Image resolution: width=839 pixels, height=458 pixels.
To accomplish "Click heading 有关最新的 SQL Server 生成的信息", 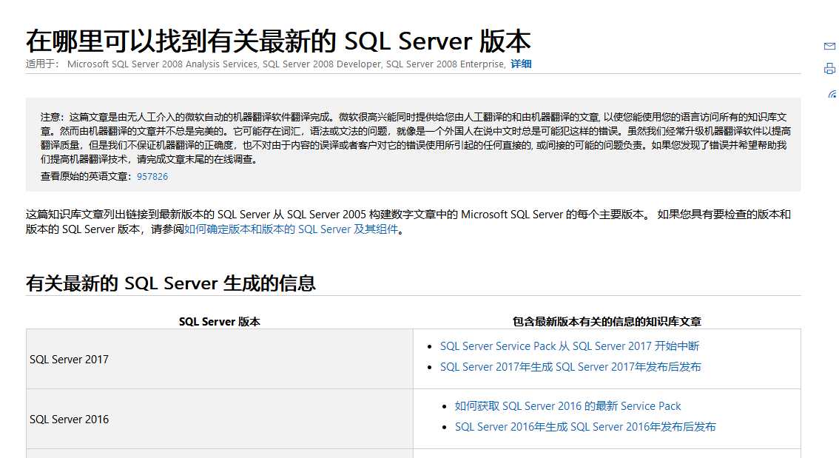I will [x=171, y=283].
